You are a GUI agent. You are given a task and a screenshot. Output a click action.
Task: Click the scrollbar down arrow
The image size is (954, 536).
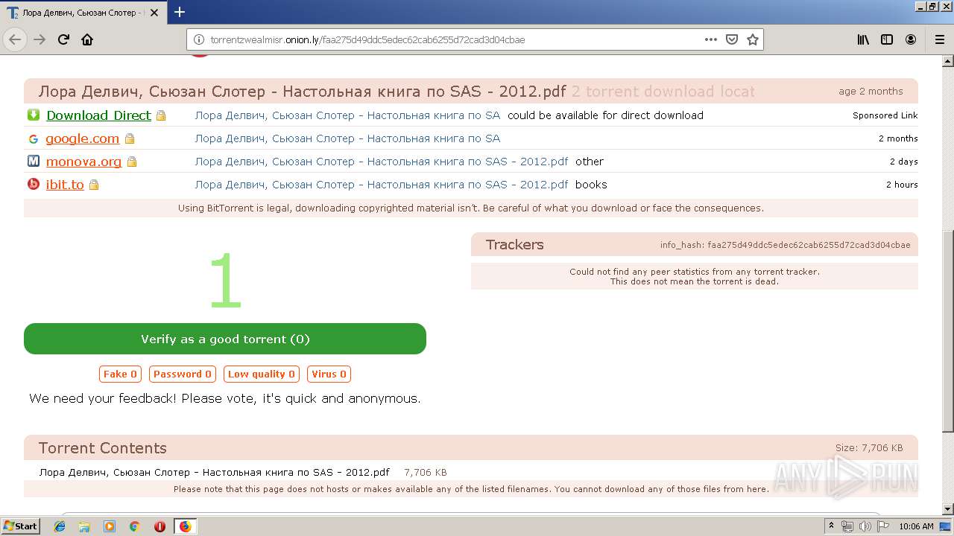pos(948,508)
